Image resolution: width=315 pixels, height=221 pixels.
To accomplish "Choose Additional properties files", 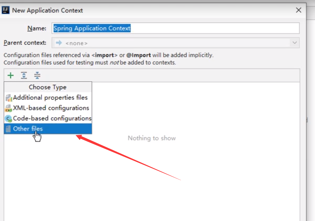I will [x=48, y=97].
